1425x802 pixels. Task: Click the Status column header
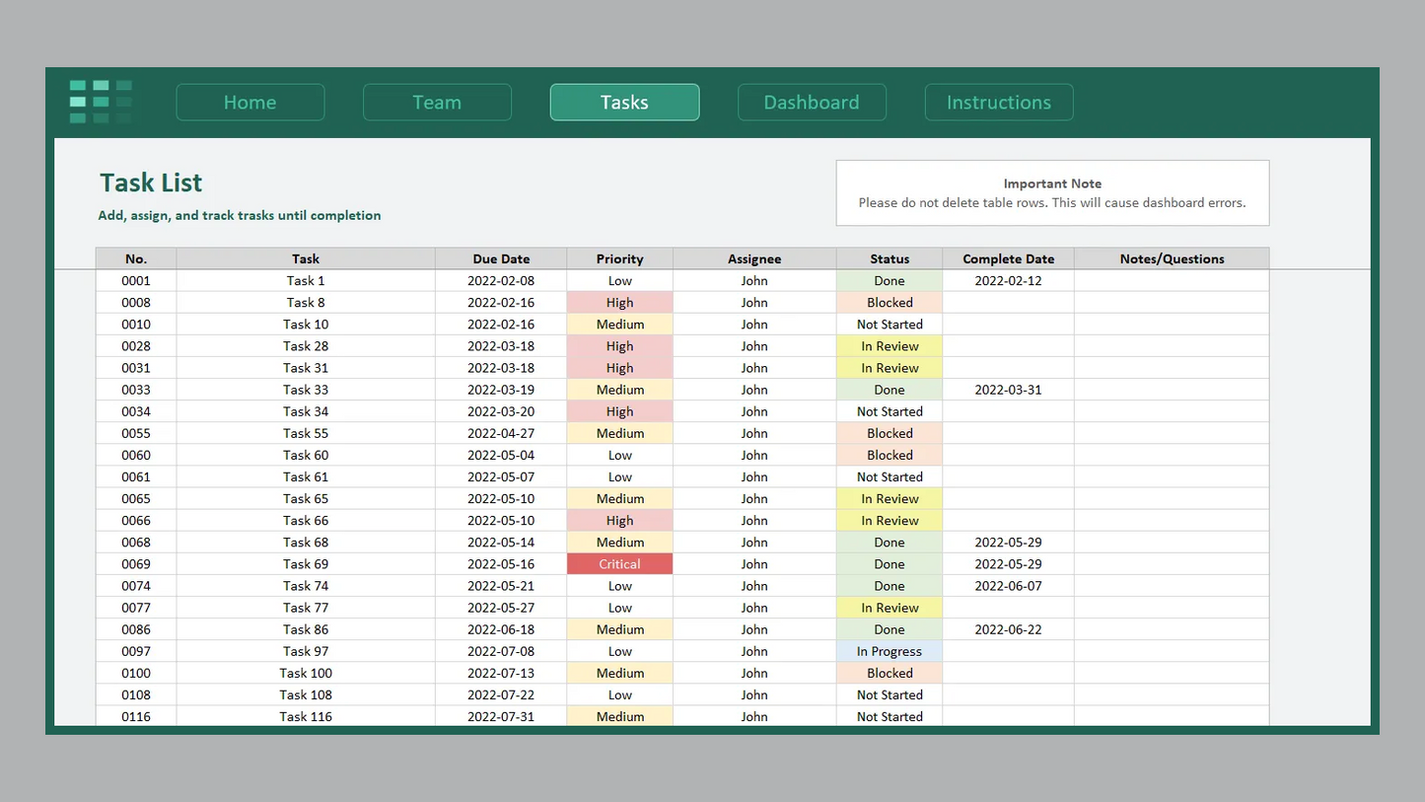[x=889, y=258]
